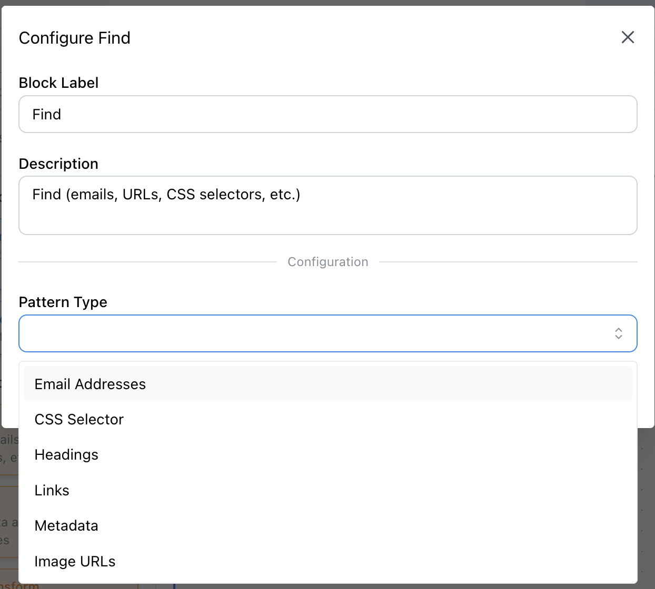Screen dimensions: 655x589
Task: Select the Links pattern option
Action: point(52,491)
